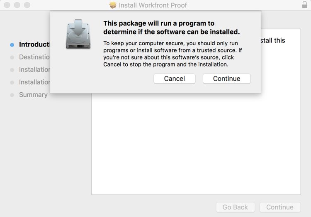Click the Install Workfront Proof window title

(153, 5)
